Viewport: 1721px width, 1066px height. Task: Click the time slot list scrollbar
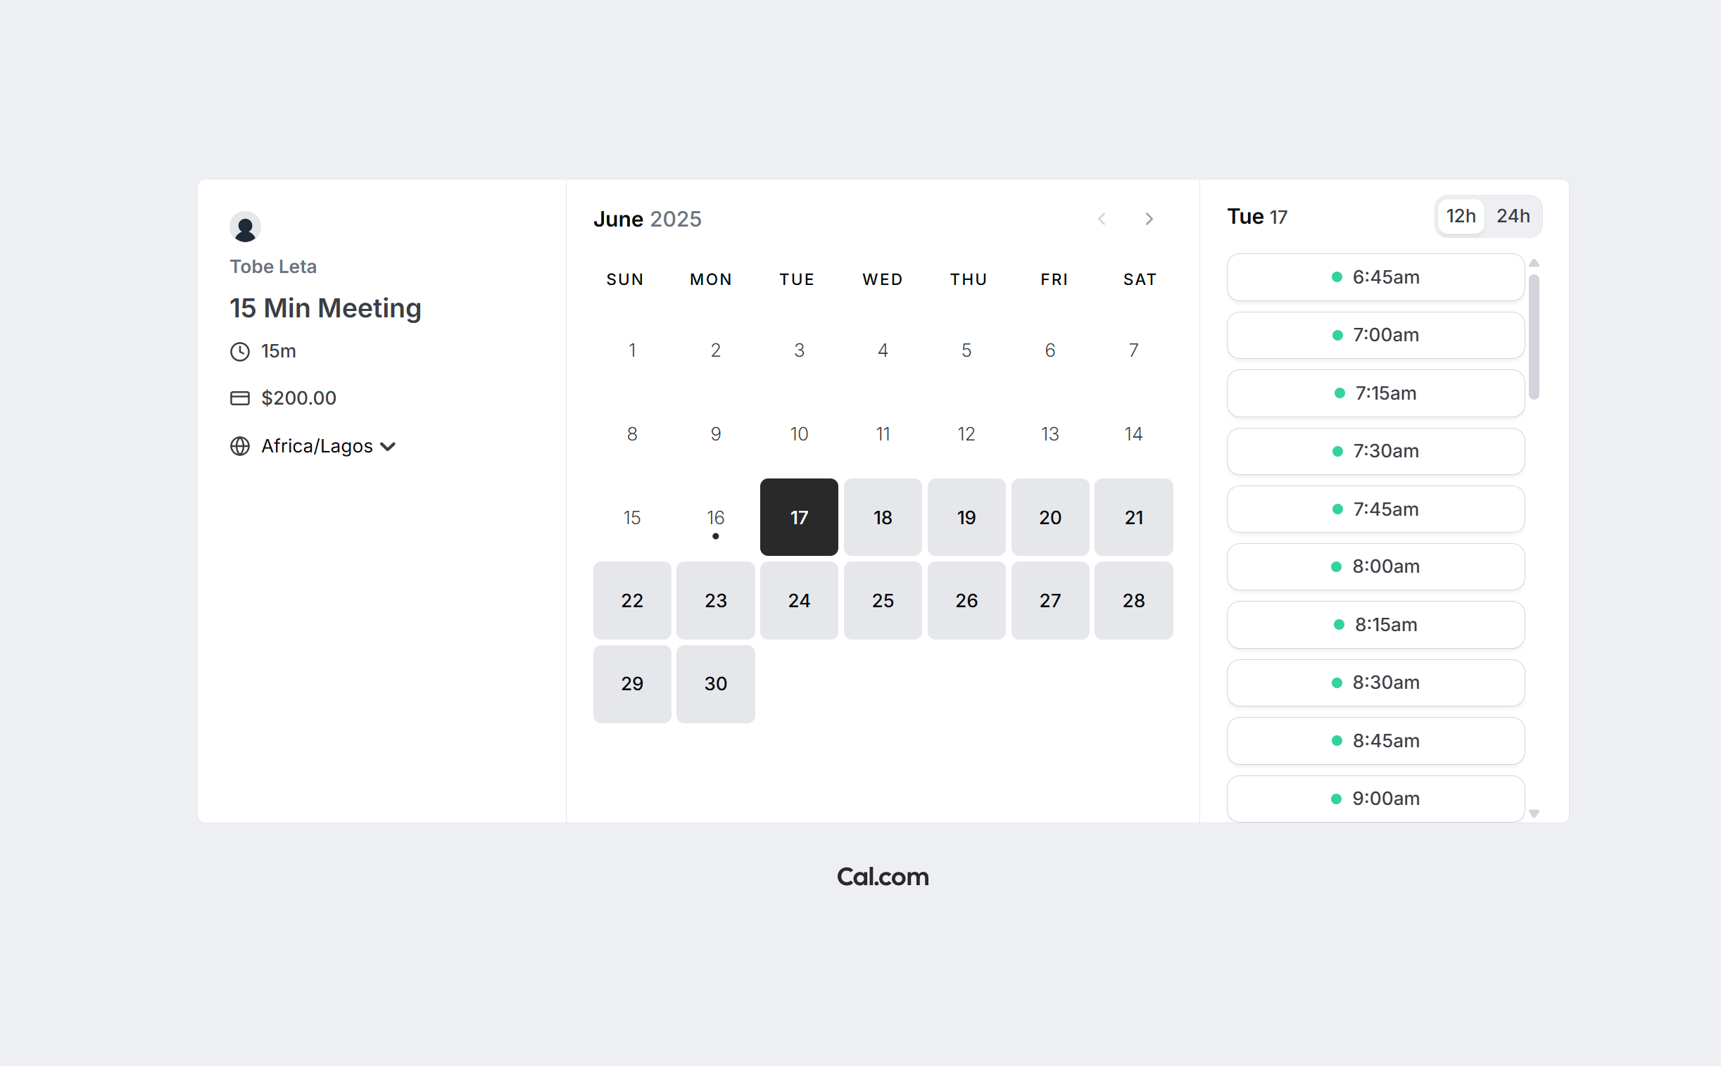[1533, 337]
